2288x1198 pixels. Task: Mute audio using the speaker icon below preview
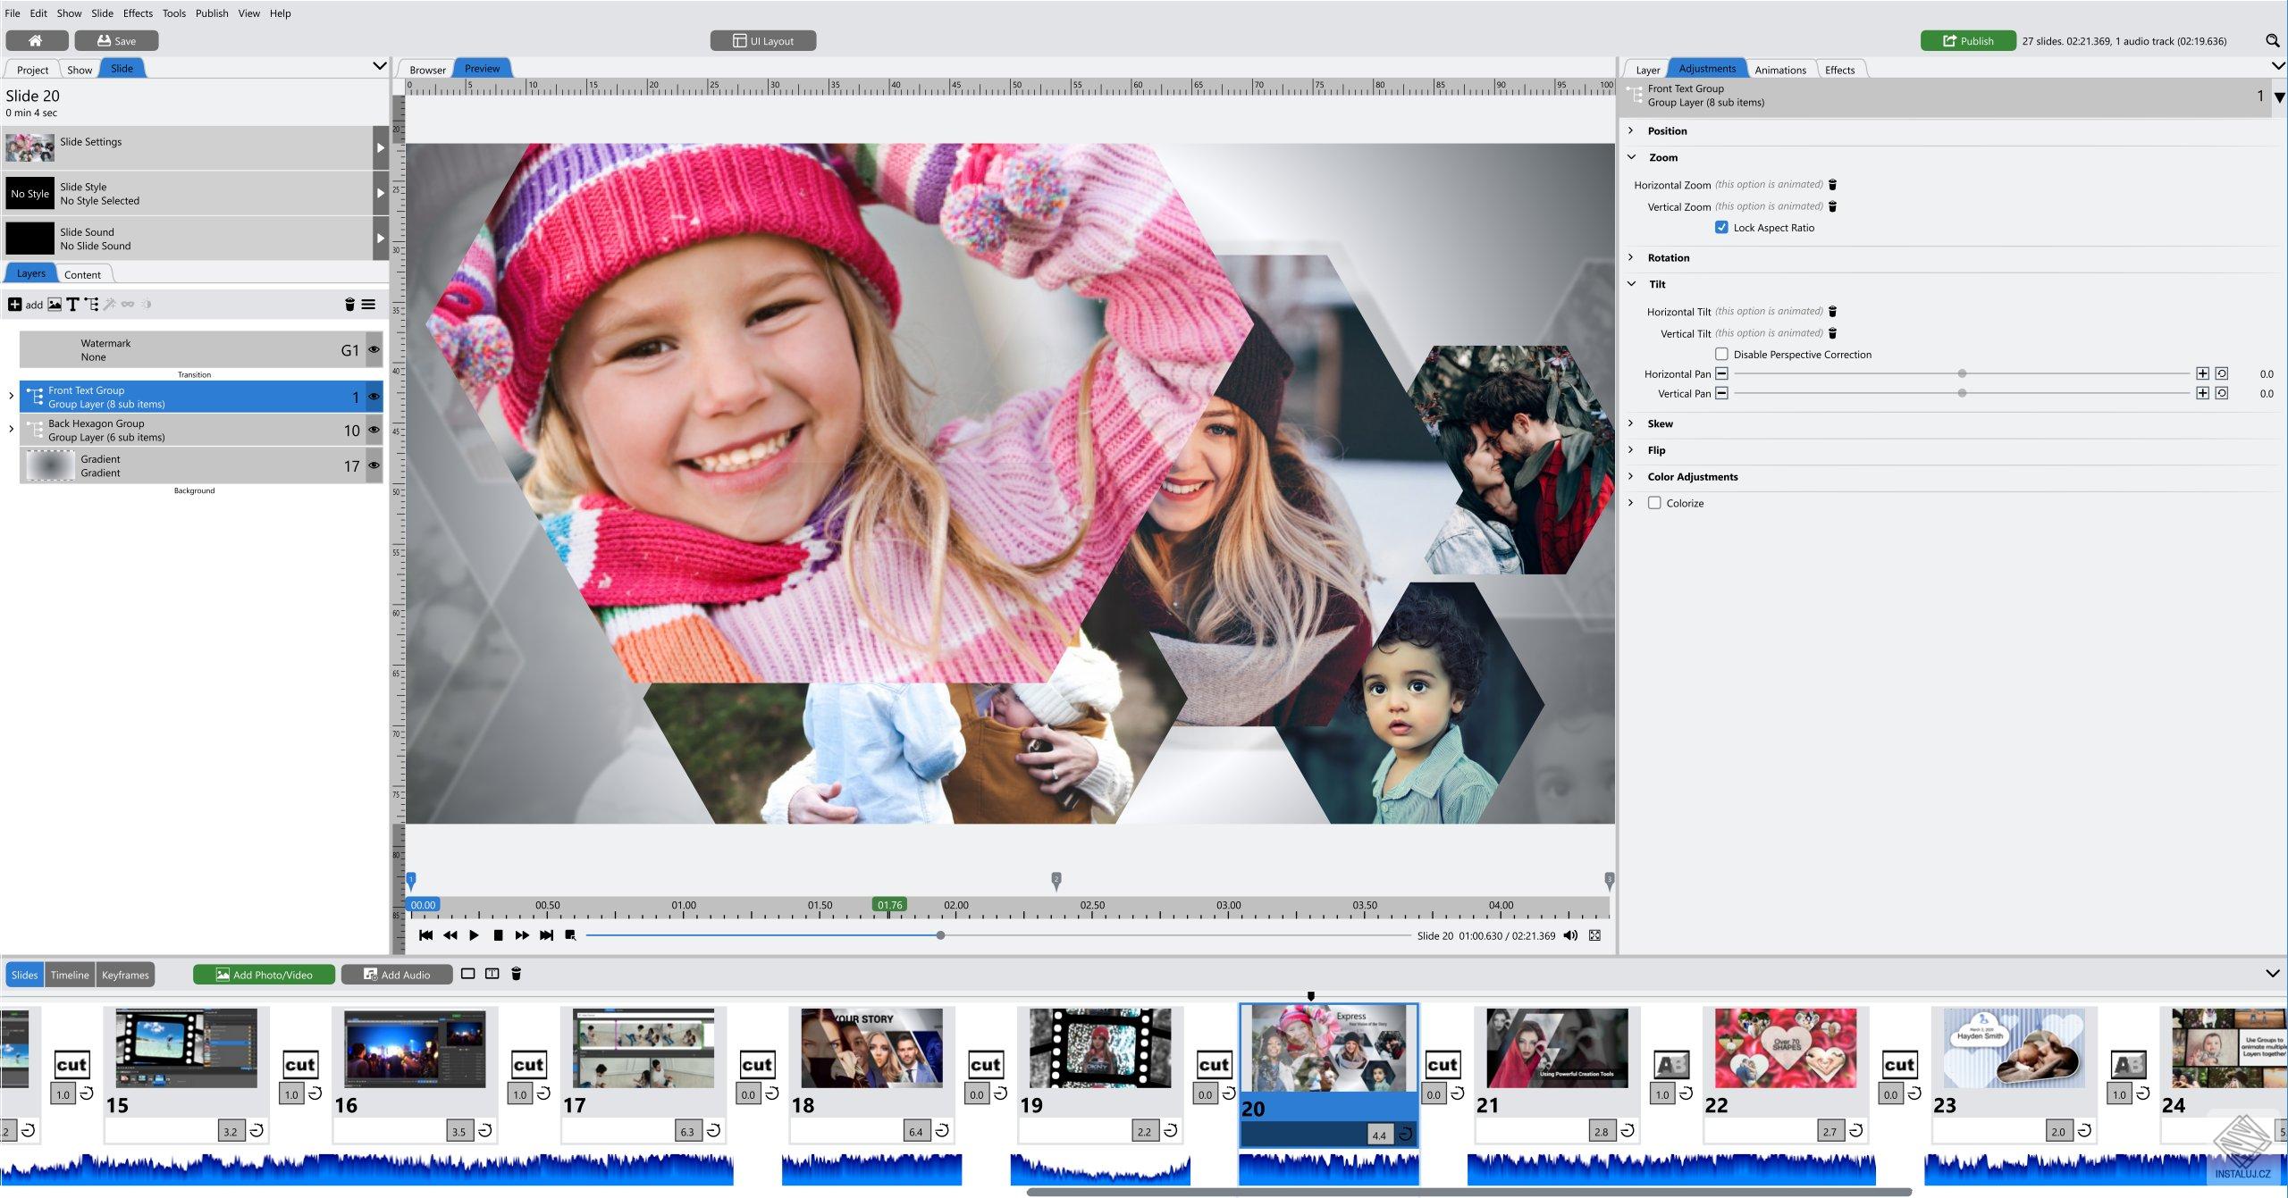point(1570,935)
